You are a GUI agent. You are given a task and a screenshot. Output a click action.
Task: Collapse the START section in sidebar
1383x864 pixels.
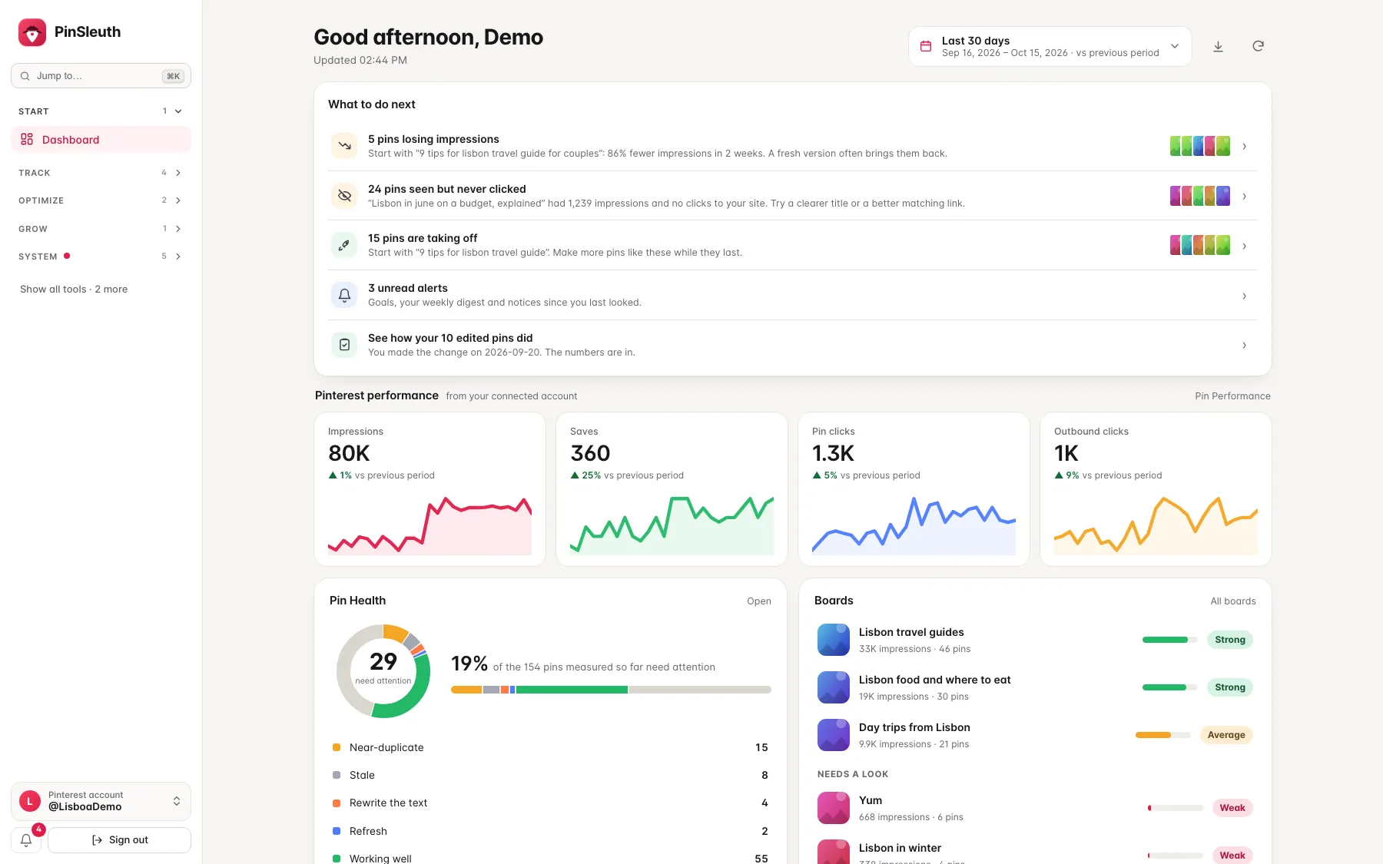pyautogui.click(x=101, y=111)
